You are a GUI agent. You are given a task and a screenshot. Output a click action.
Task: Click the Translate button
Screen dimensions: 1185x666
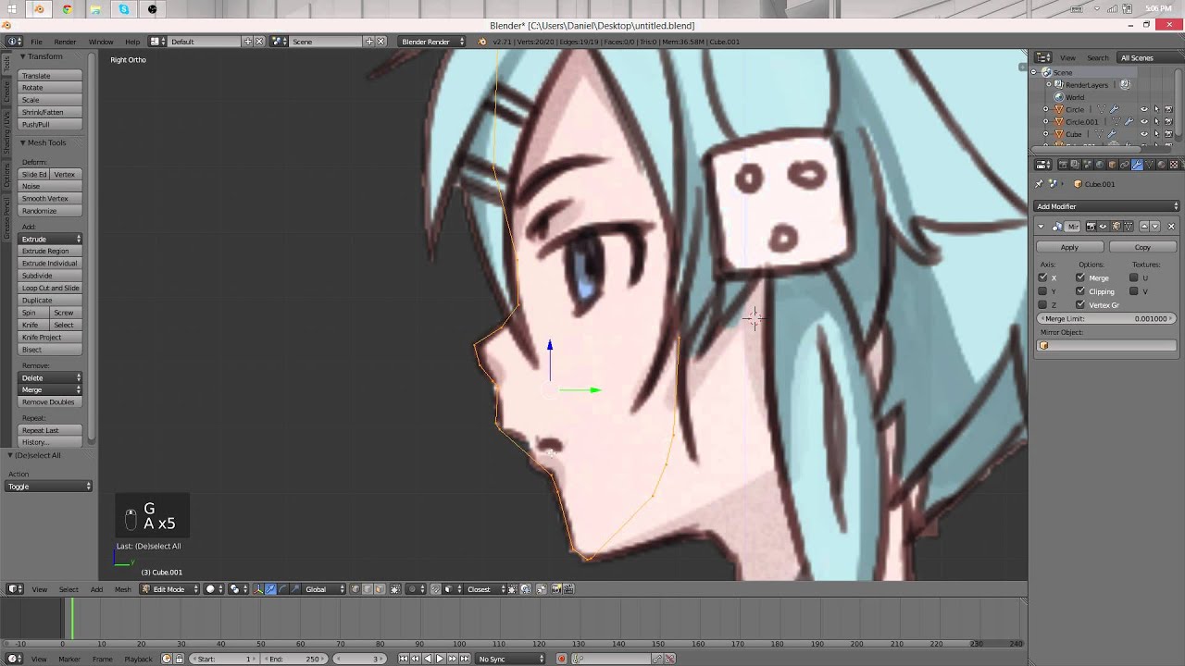point(51,76)
